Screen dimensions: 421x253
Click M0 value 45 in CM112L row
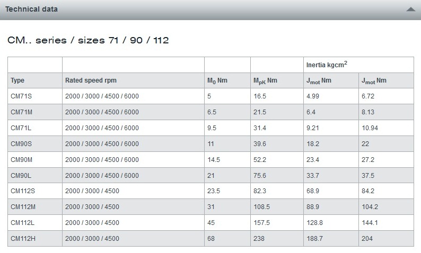tap(211, 222)
